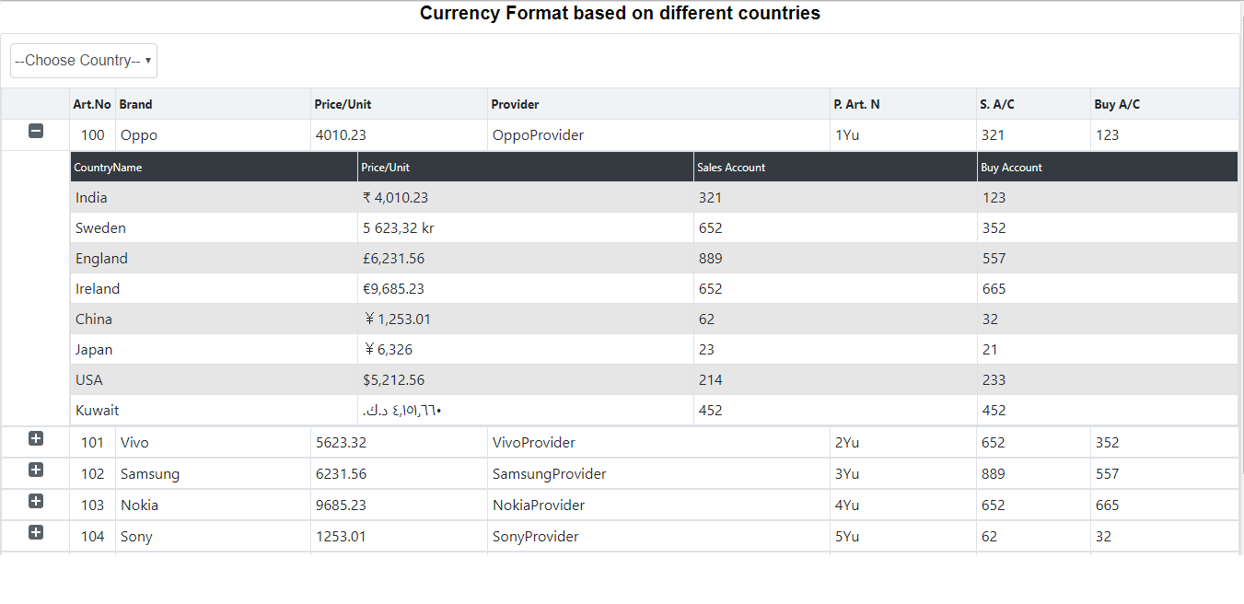The image size is (1244, 604).
Task: Open the Choose Country dropdown
Action: (83, 60)
